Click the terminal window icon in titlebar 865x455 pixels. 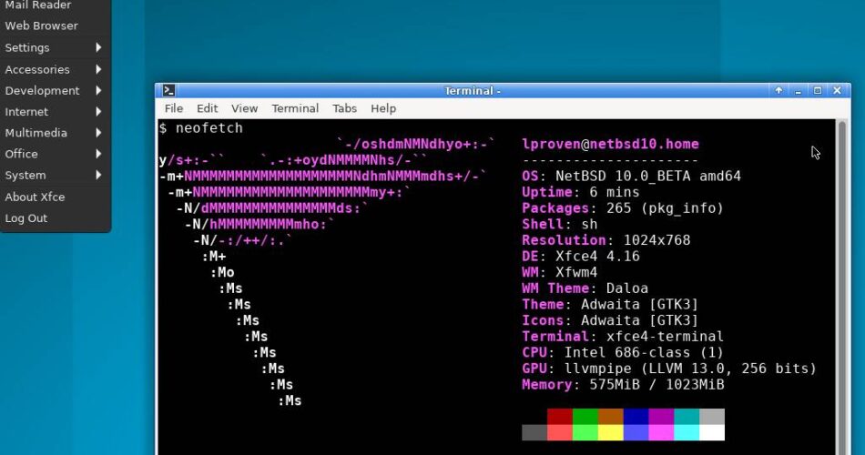coord(168,90)
